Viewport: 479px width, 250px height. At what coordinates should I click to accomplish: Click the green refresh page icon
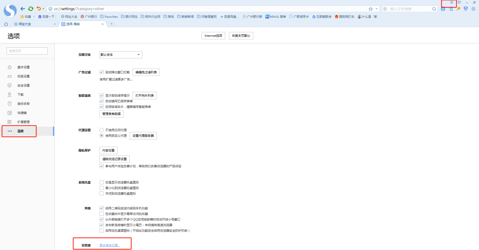[31, 9]
